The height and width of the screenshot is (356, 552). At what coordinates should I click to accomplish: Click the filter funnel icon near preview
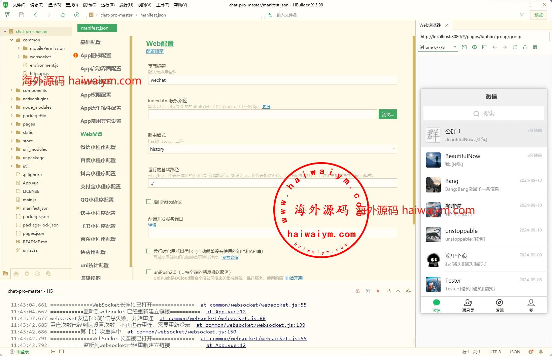(x=522, y=15)
